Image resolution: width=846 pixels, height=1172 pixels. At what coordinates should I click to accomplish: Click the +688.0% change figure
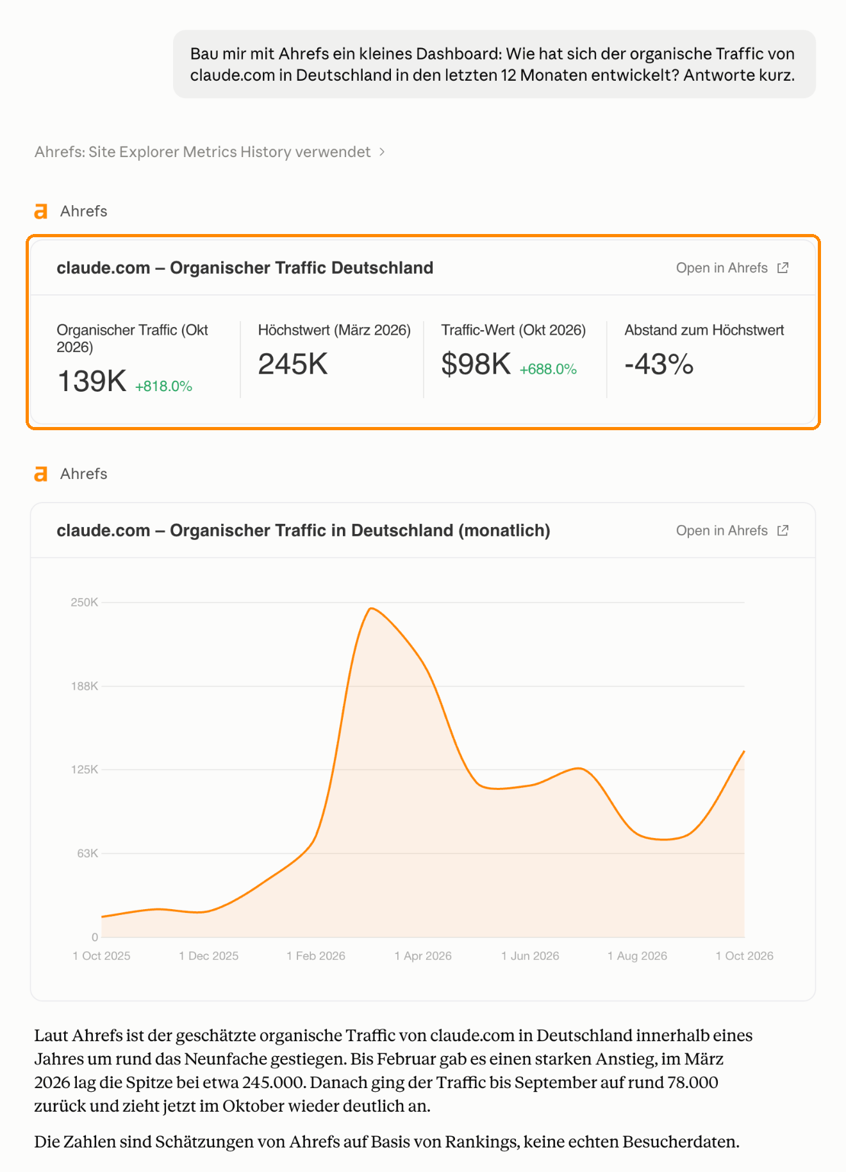pyautogui.click(x=548, y=369)
